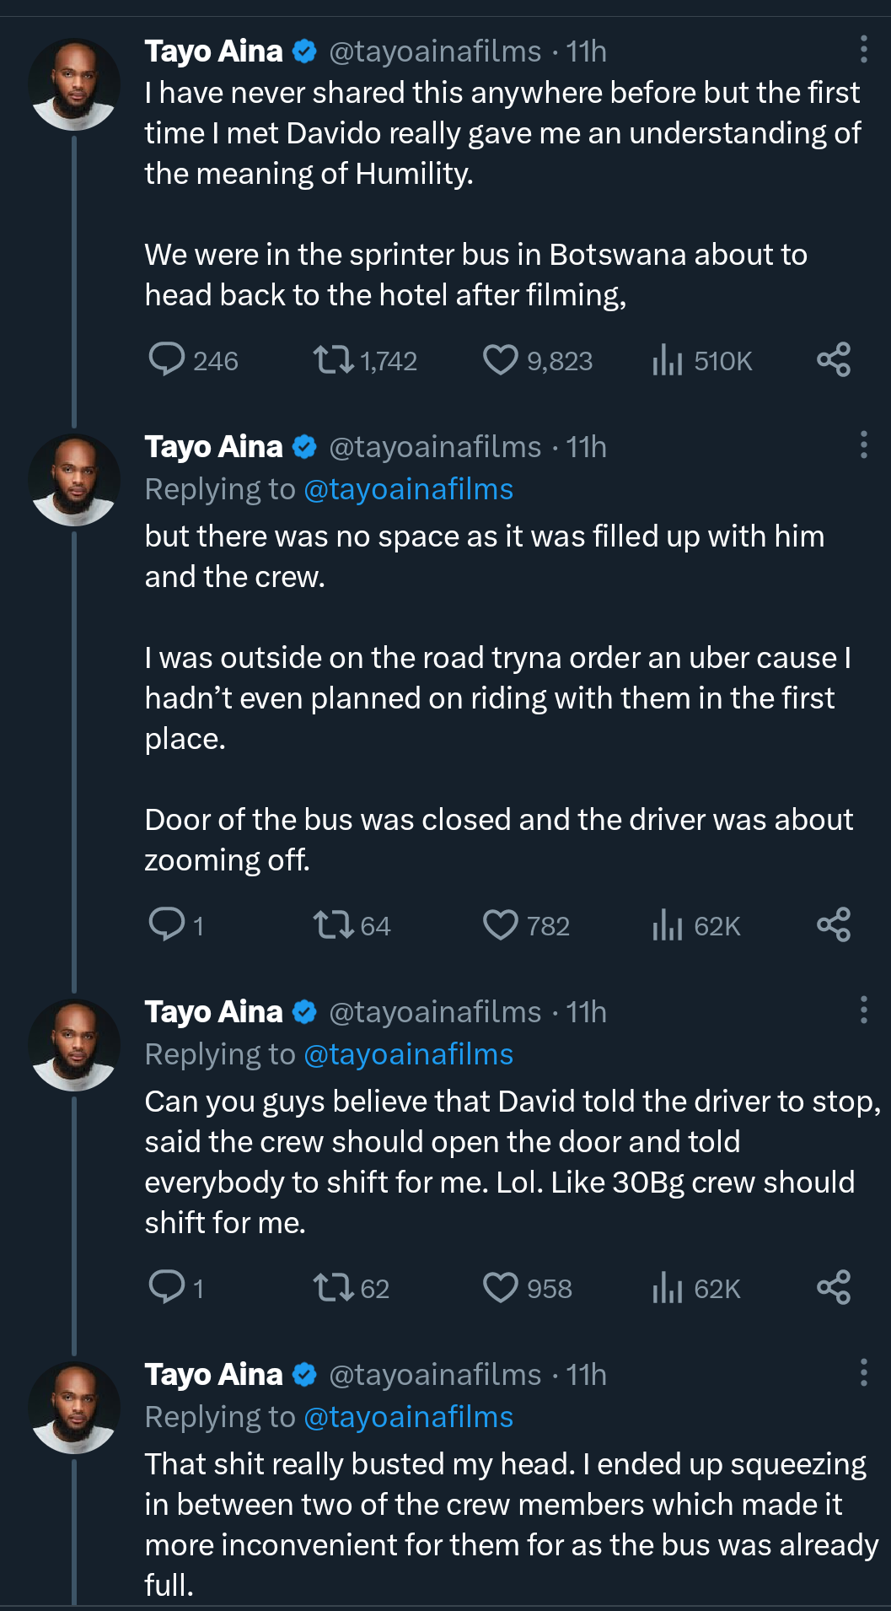Share the tweet about 30Bg crew
Viewport: 891px width, 1611px height.
834,1288
